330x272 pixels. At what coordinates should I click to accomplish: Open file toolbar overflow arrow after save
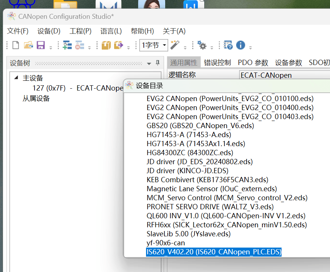click(x=51, y=47)
